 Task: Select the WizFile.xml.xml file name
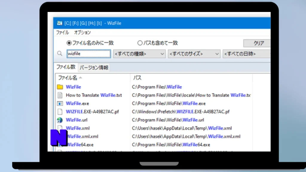pyautogui.click(x=82, y=136)
